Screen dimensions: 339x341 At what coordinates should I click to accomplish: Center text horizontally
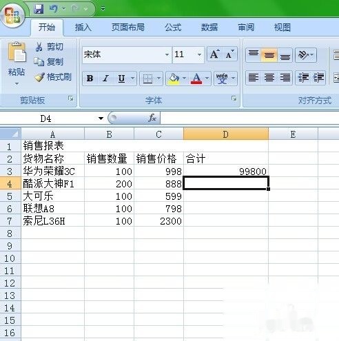tap(269, 78)
